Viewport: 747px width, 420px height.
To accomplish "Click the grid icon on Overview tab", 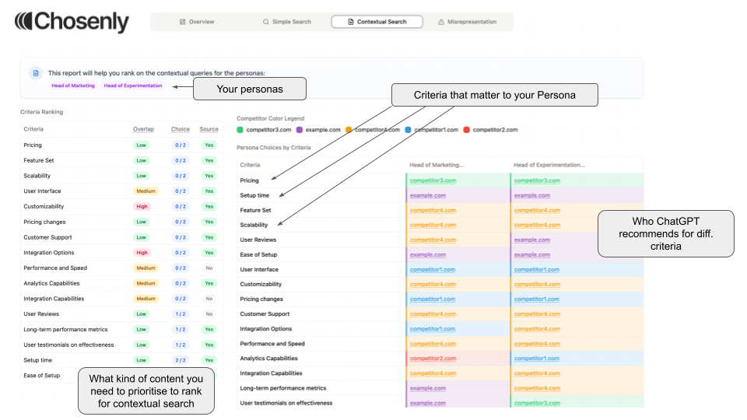I will coord(182,22).
